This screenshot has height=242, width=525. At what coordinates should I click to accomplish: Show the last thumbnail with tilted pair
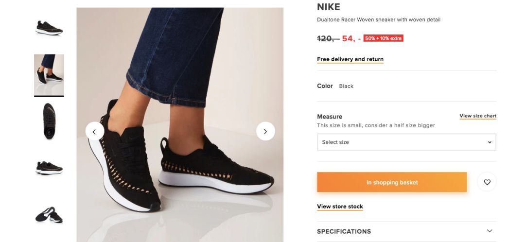(49, 214)
